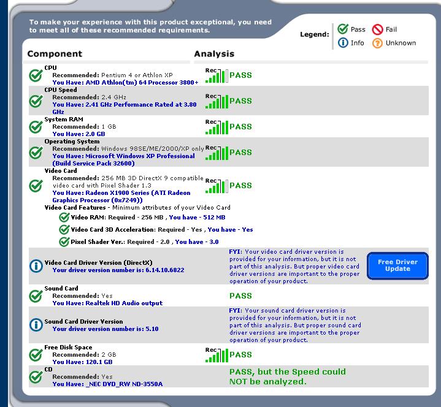Click 'Your driver version number is: 6.14.10.6822'
Screen dimensions: 441x407
point(118,270)
